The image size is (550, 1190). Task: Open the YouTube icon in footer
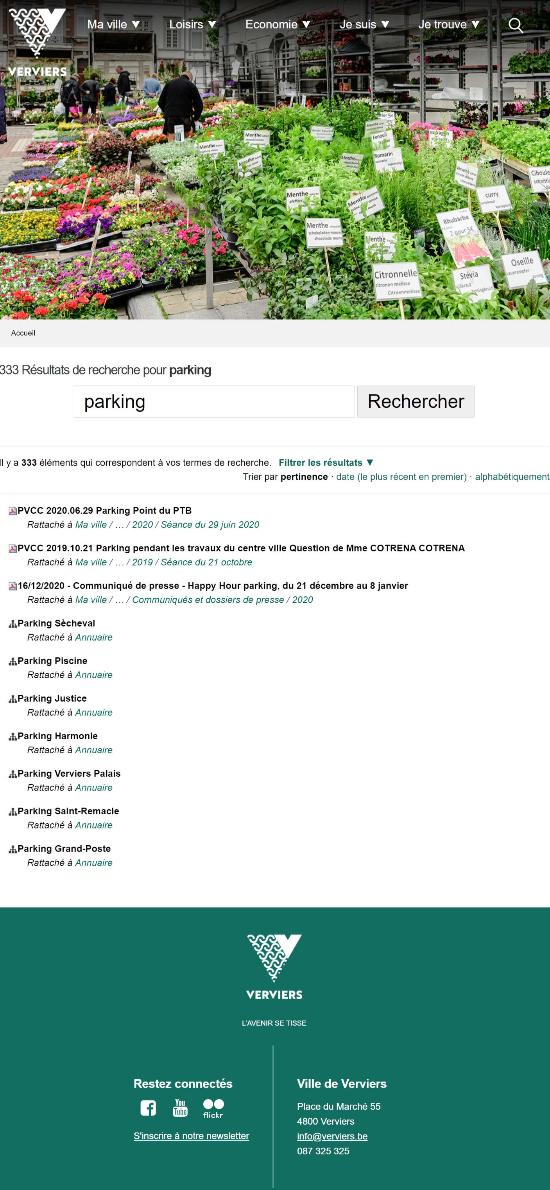pos(180,1108)
